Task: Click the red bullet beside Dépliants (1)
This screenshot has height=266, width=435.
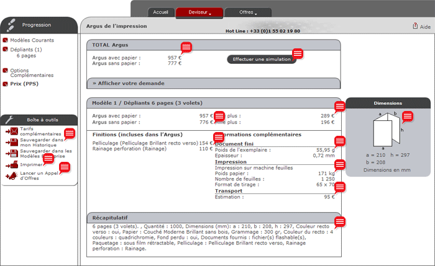Action: tap(5, 49)
